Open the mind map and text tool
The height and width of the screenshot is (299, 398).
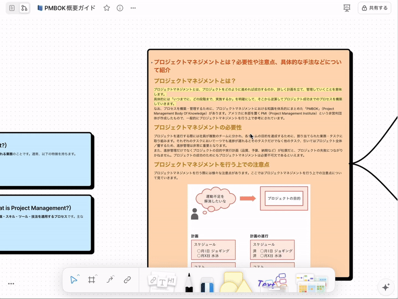point(272,282)
